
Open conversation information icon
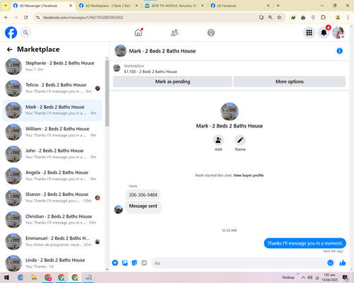point(339,51)
